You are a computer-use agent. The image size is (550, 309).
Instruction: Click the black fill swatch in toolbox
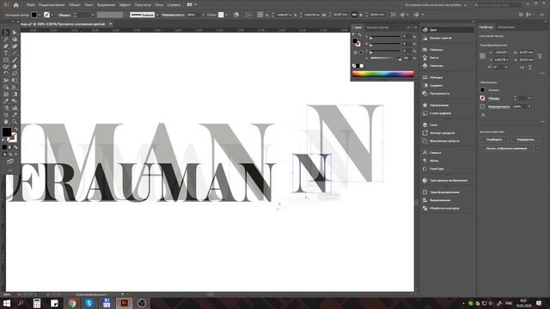pyautogui.click(x=7, y=132)
